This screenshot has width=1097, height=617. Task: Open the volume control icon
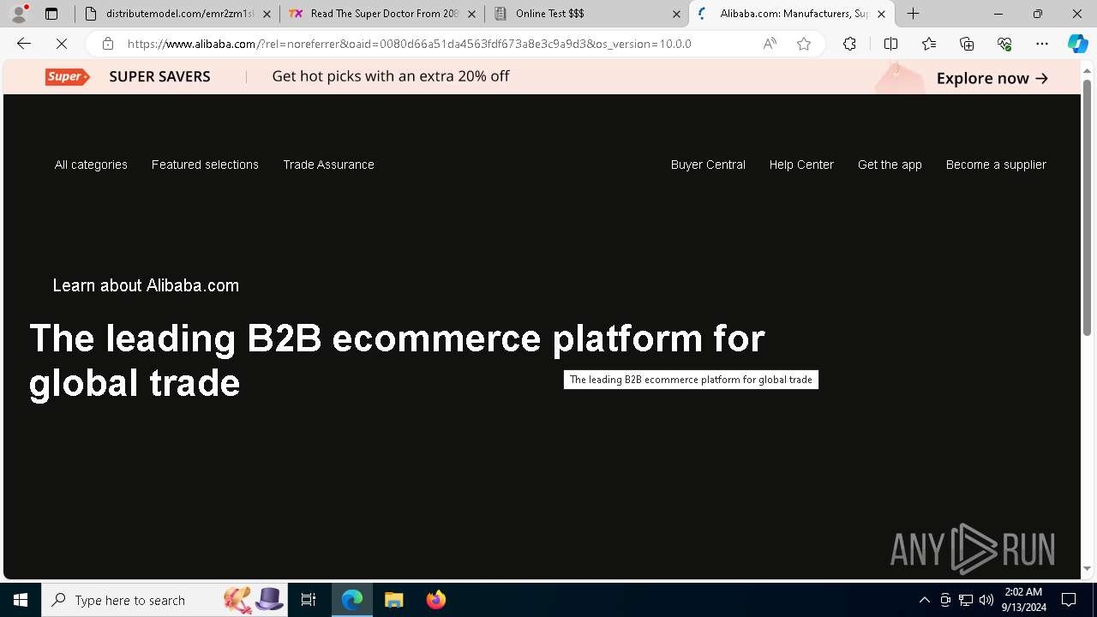click(986, 600)
